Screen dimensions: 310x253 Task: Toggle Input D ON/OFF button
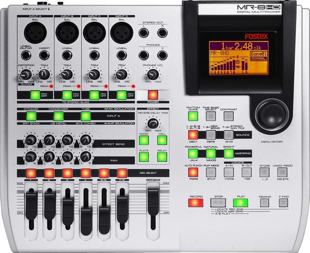(x=121, y=95)
